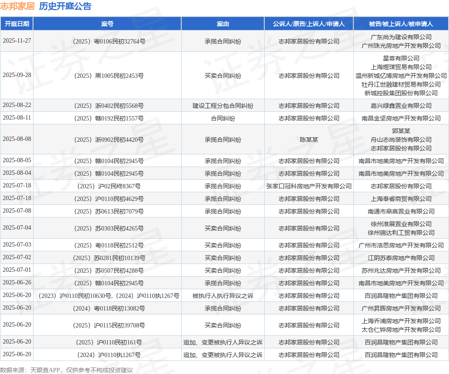The width and height of the screenshot is (449, 374).
Task: Click defendant 广州市浩思房地产开发有限公司
Action: point(401,245)
